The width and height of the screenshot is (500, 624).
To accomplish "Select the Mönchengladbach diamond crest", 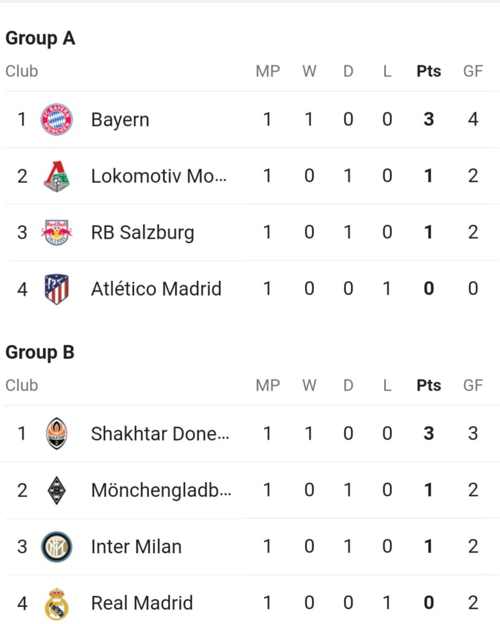I will [56, 490].
